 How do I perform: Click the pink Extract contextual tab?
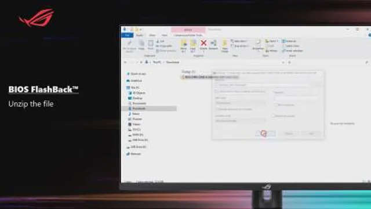click(188, 30)
